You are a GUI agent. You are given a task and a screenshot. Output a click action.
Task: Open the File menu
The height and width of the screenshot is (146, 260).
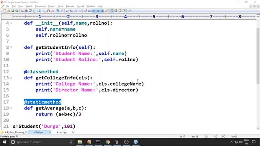coord(7,6)
